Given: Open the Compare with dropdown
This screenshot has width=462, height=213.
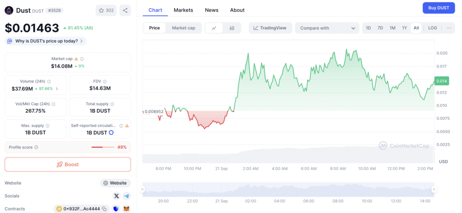Looking at the screenshot, I should click(327, 28).
